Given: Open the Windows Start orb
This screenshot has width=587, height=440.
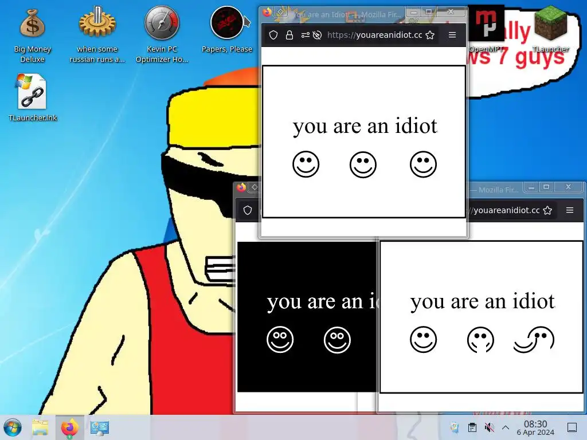Looking at the screenshot, I should tap(13, 427).
